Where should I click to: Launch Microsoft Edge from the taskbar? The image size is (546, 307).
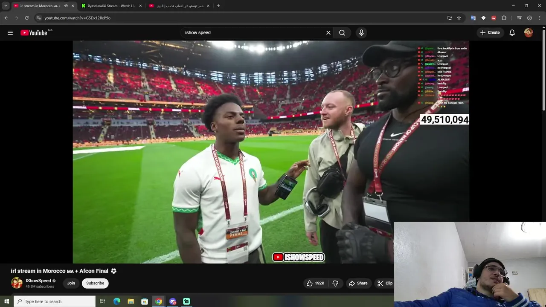pyautogui.click(x=116, y=301)
